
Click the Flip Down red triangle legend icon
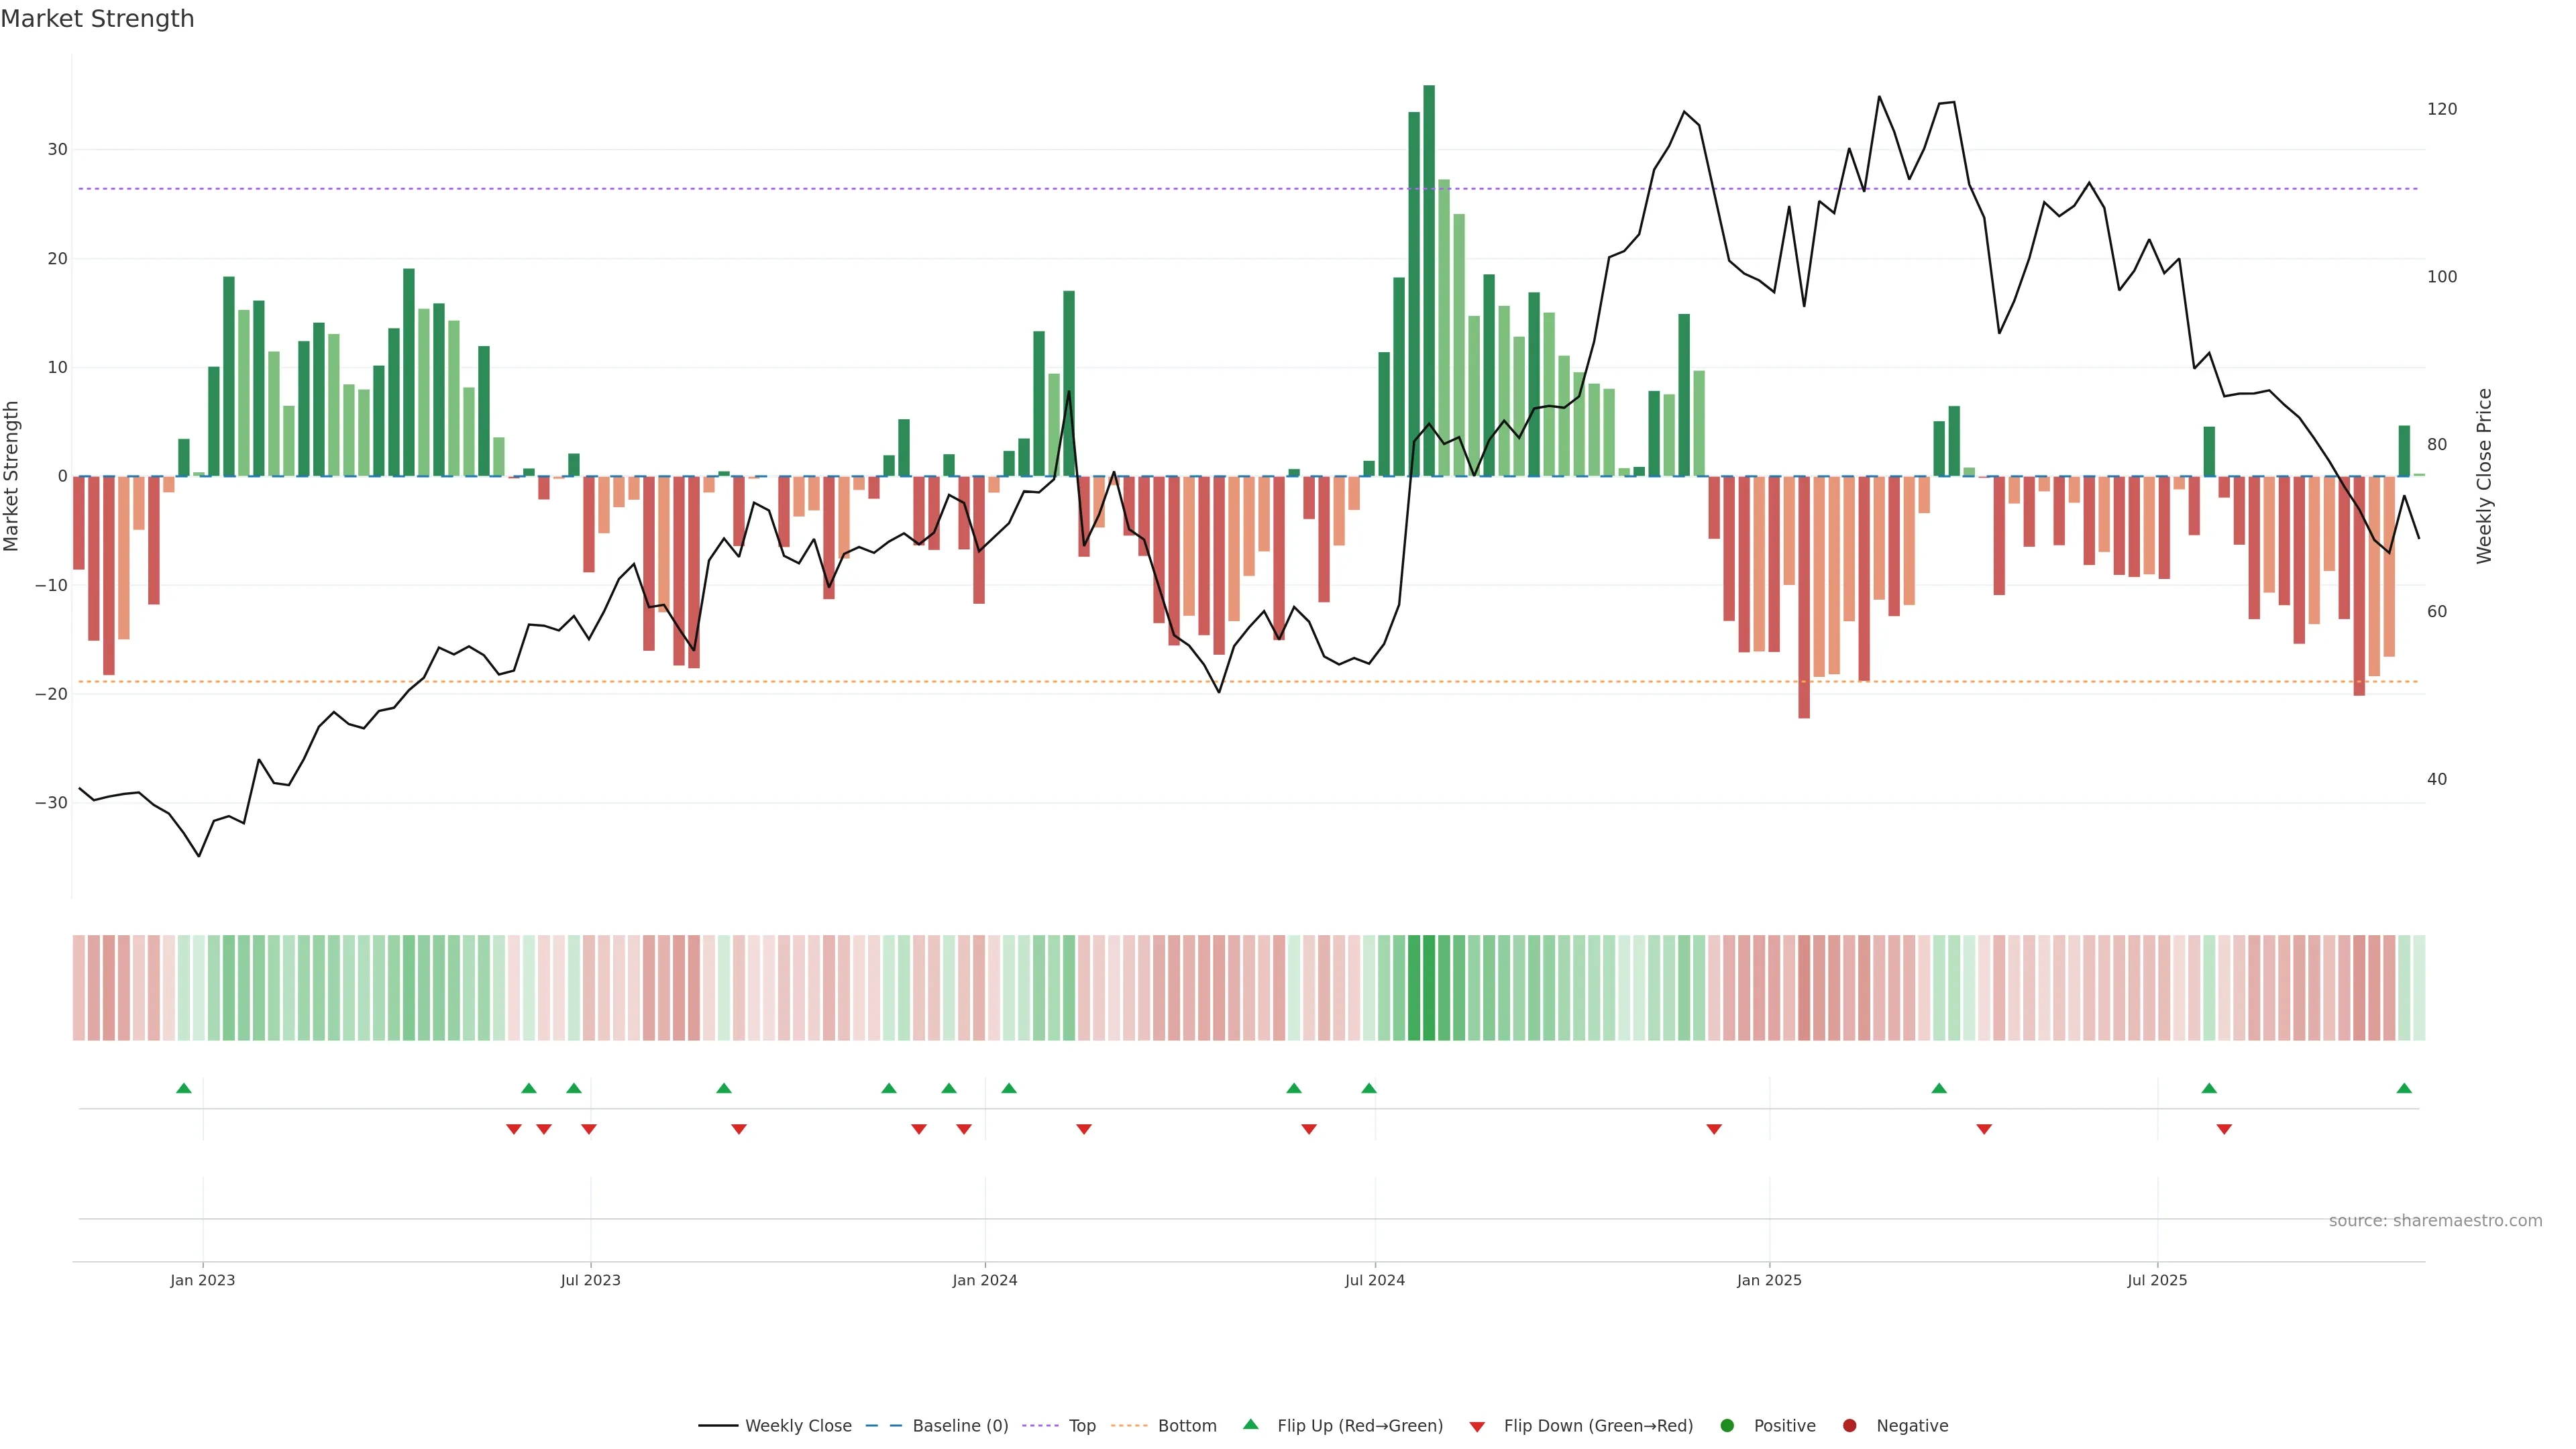tap(1477, 1426)
